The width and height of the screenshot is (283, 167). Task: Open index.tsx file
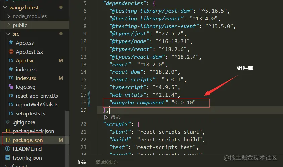tap(26, 78)
